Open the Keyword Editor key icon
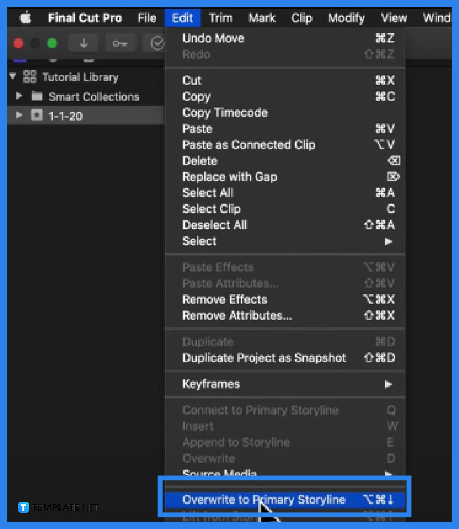 120,43
